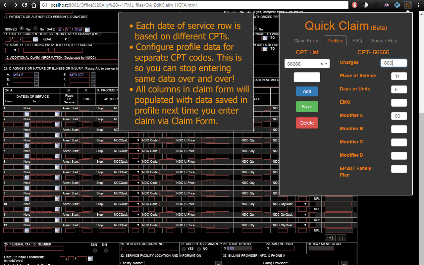Click the browser back arrow
This screenshot has width=424, height=265.
click(6, 5)
